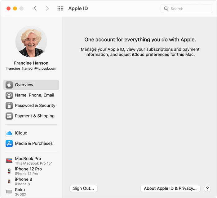Click the '3600X' Roku model text

[x=21, y=194]
